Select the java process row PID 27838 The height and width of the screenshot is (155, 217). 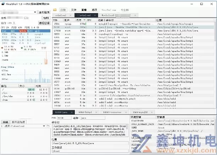[133, 31]
